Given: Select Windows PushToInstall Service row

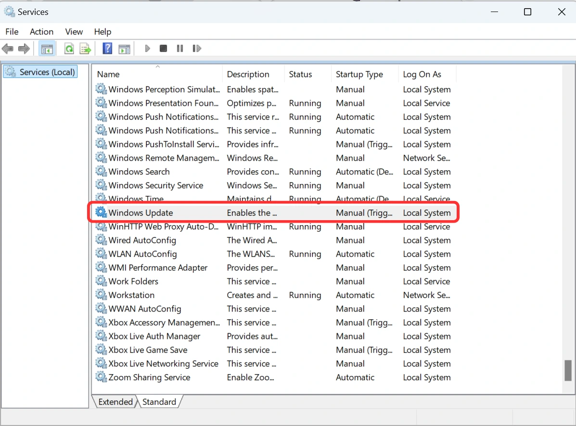Looking at the screenshot, I should (273, 144).
